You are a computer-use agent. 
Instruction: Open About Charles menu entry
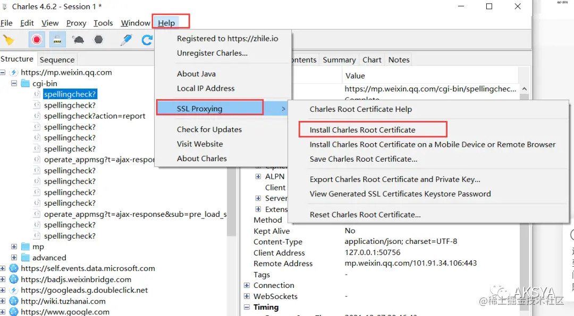pyautogui.click(x=202, y=159)
